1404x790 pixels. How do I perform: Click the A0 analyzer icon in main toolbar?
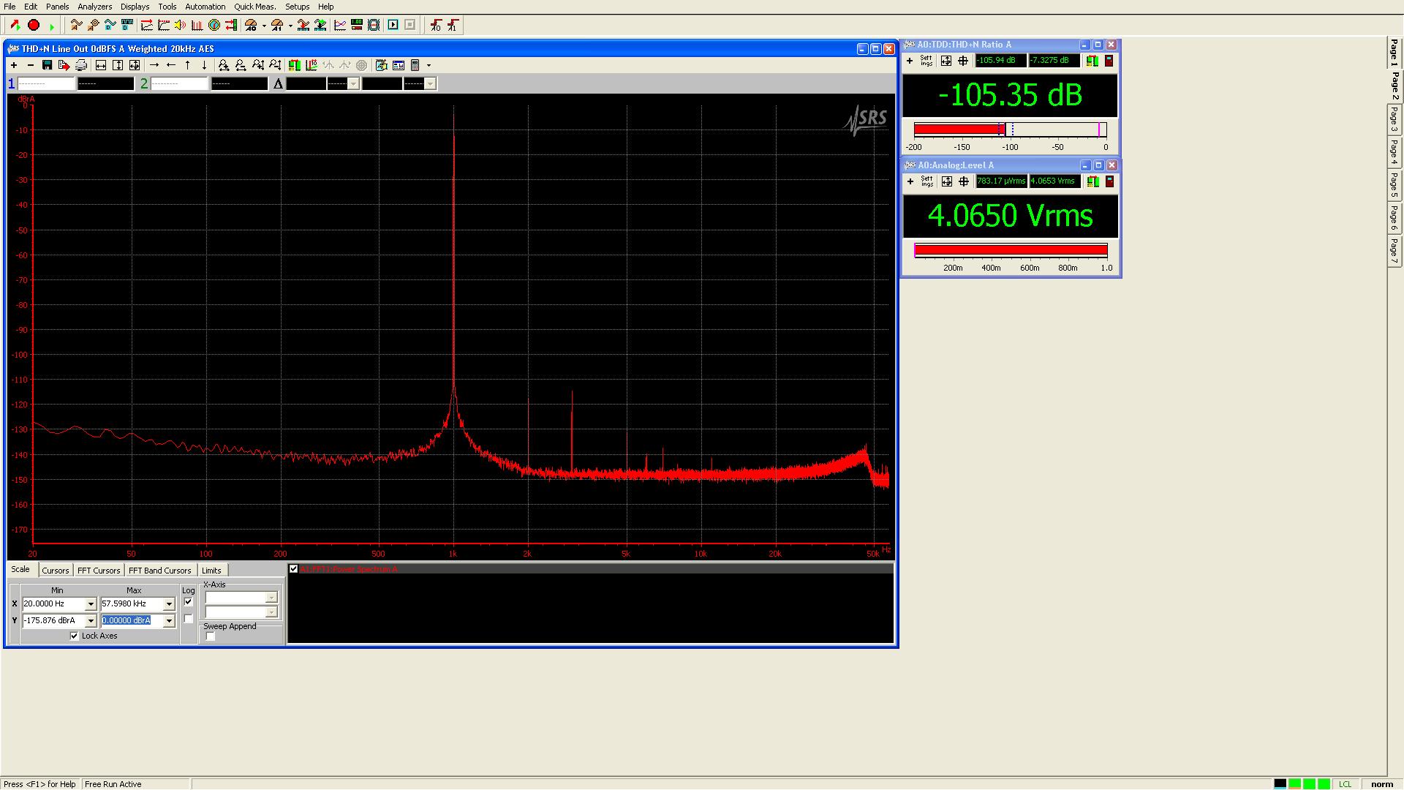coord(251,26)
